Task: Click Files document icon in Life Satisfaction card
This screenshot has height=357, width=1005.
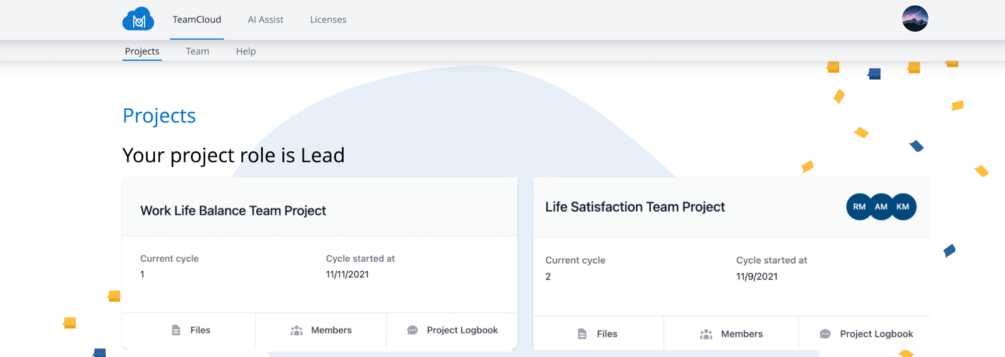Action: click(582, 334)
